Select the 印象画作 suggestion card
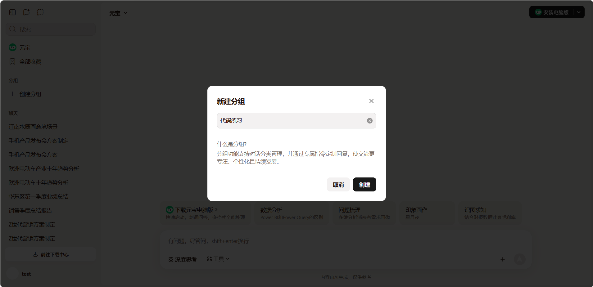Screen dimensions: 593x287 [427, 213]
